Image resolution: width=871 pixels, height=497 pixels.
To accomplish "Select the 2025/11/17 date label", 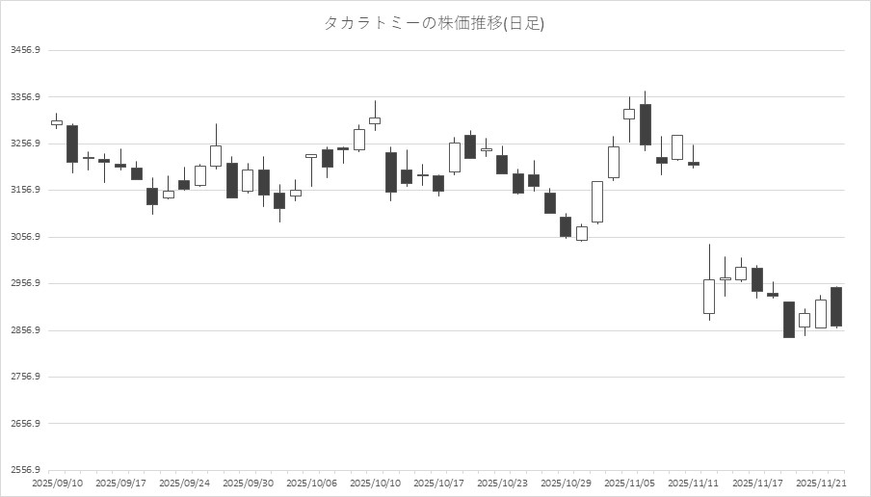I will point(756,483).
